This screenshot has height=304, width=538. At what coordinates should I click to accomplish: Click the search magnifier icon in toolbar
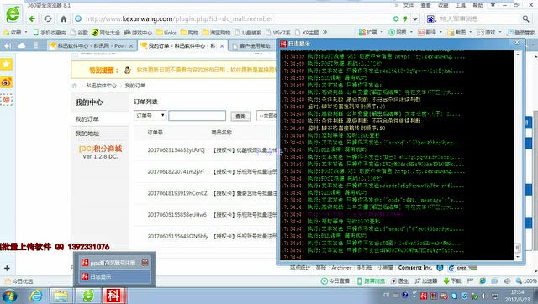(525, 18)
